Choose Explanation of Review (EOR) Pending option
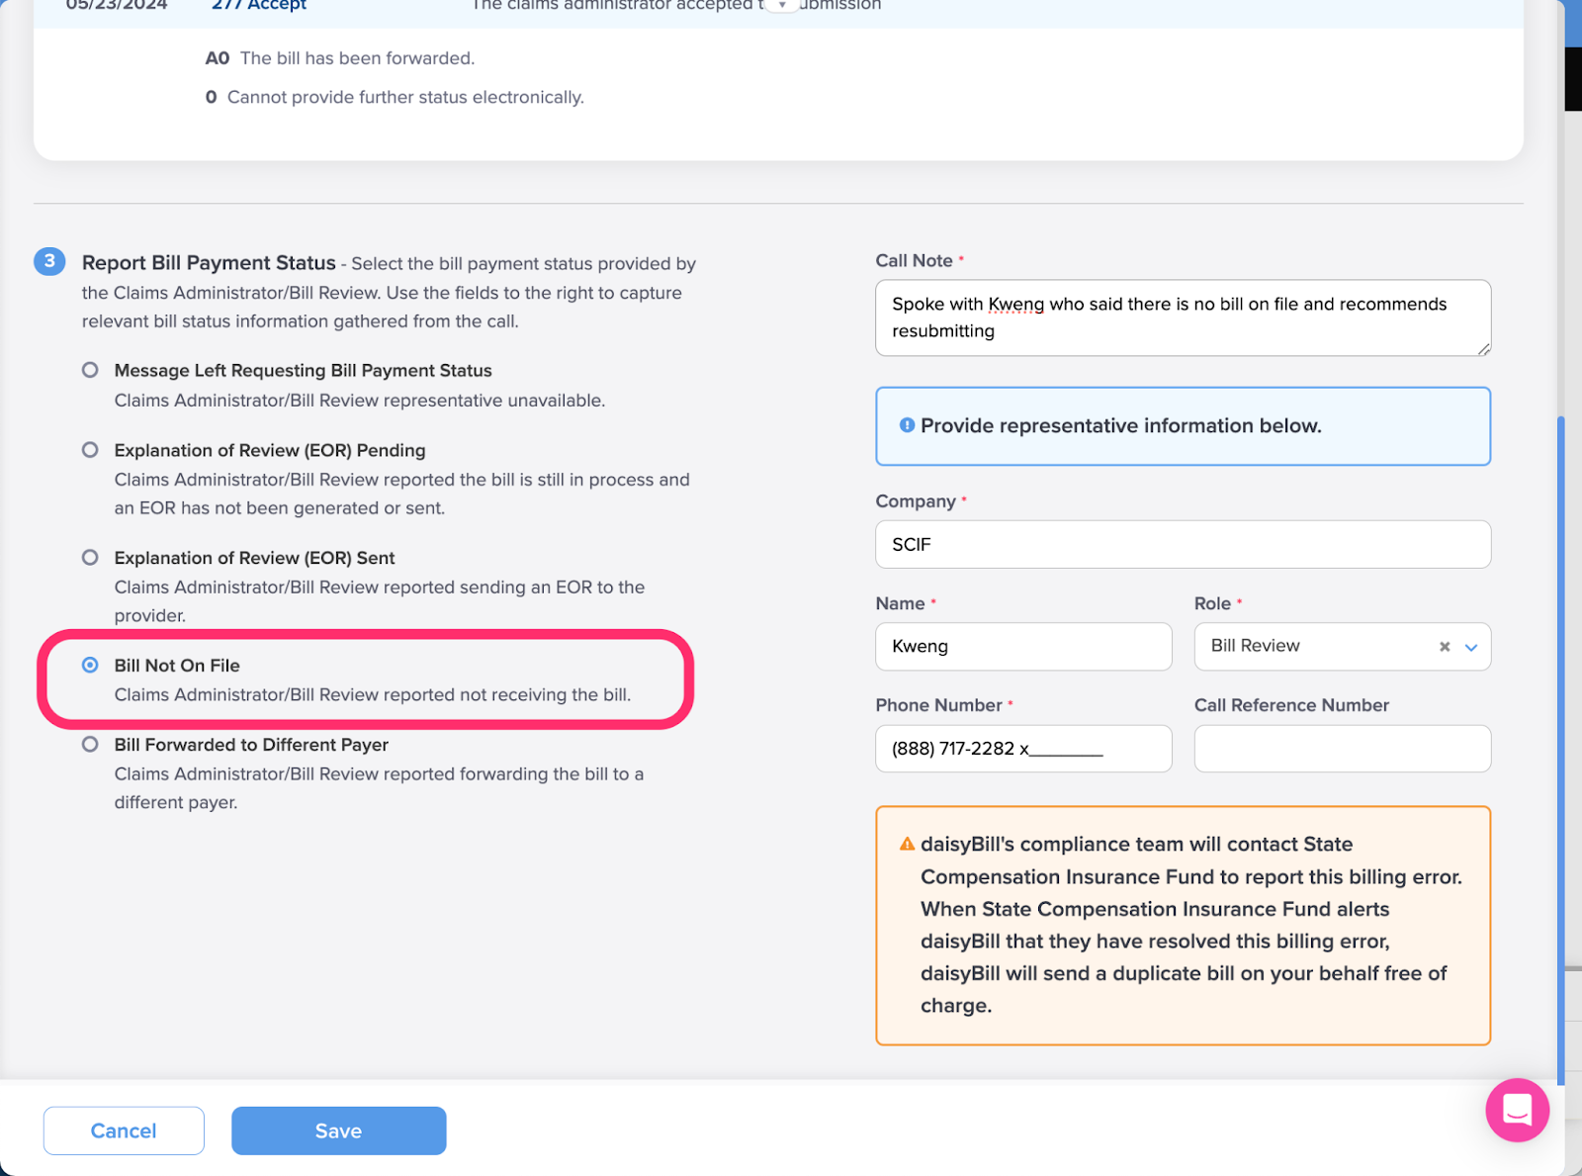The height and width of the screenshot is (1176, 1582). click(90, 450)
